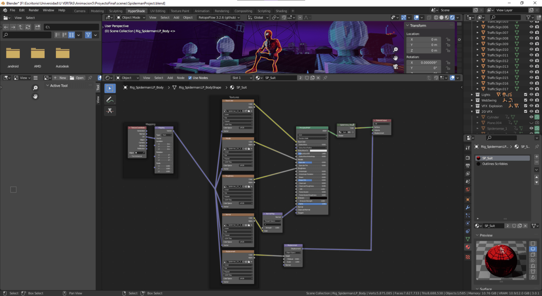Screen dimensions: 542x296
Task: Collapse the 2D VFX collection
Action: [472, 112]
